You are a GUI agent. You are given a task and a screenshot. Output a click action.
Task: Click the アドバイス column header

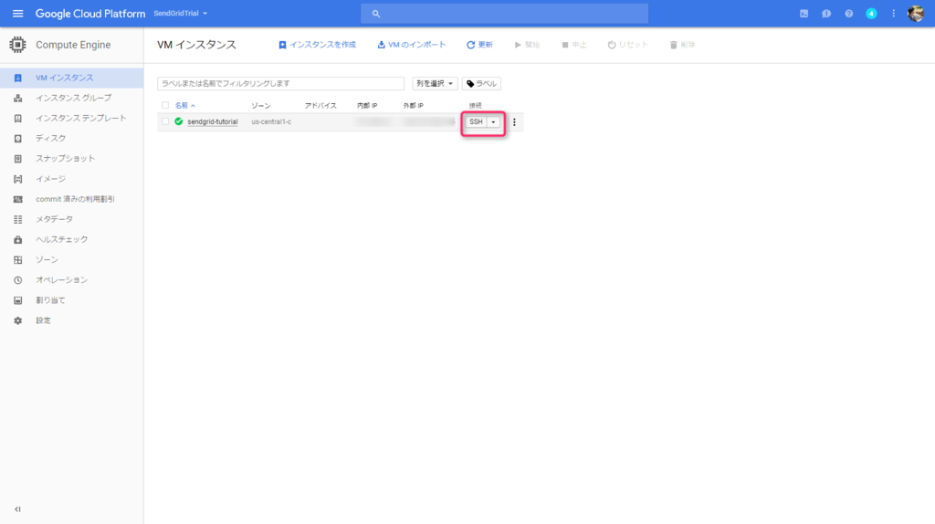click(320, 106)
